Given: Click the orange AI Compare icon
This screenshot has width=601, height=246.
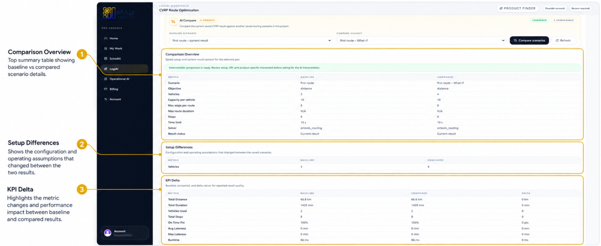Looking at the screenshot, I should [x=173, y=22].
